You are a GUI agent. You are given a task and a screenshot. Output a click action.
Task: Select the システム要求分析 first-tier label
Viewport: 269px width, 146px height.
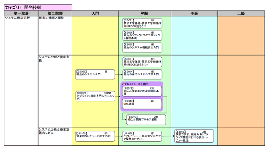17,18
